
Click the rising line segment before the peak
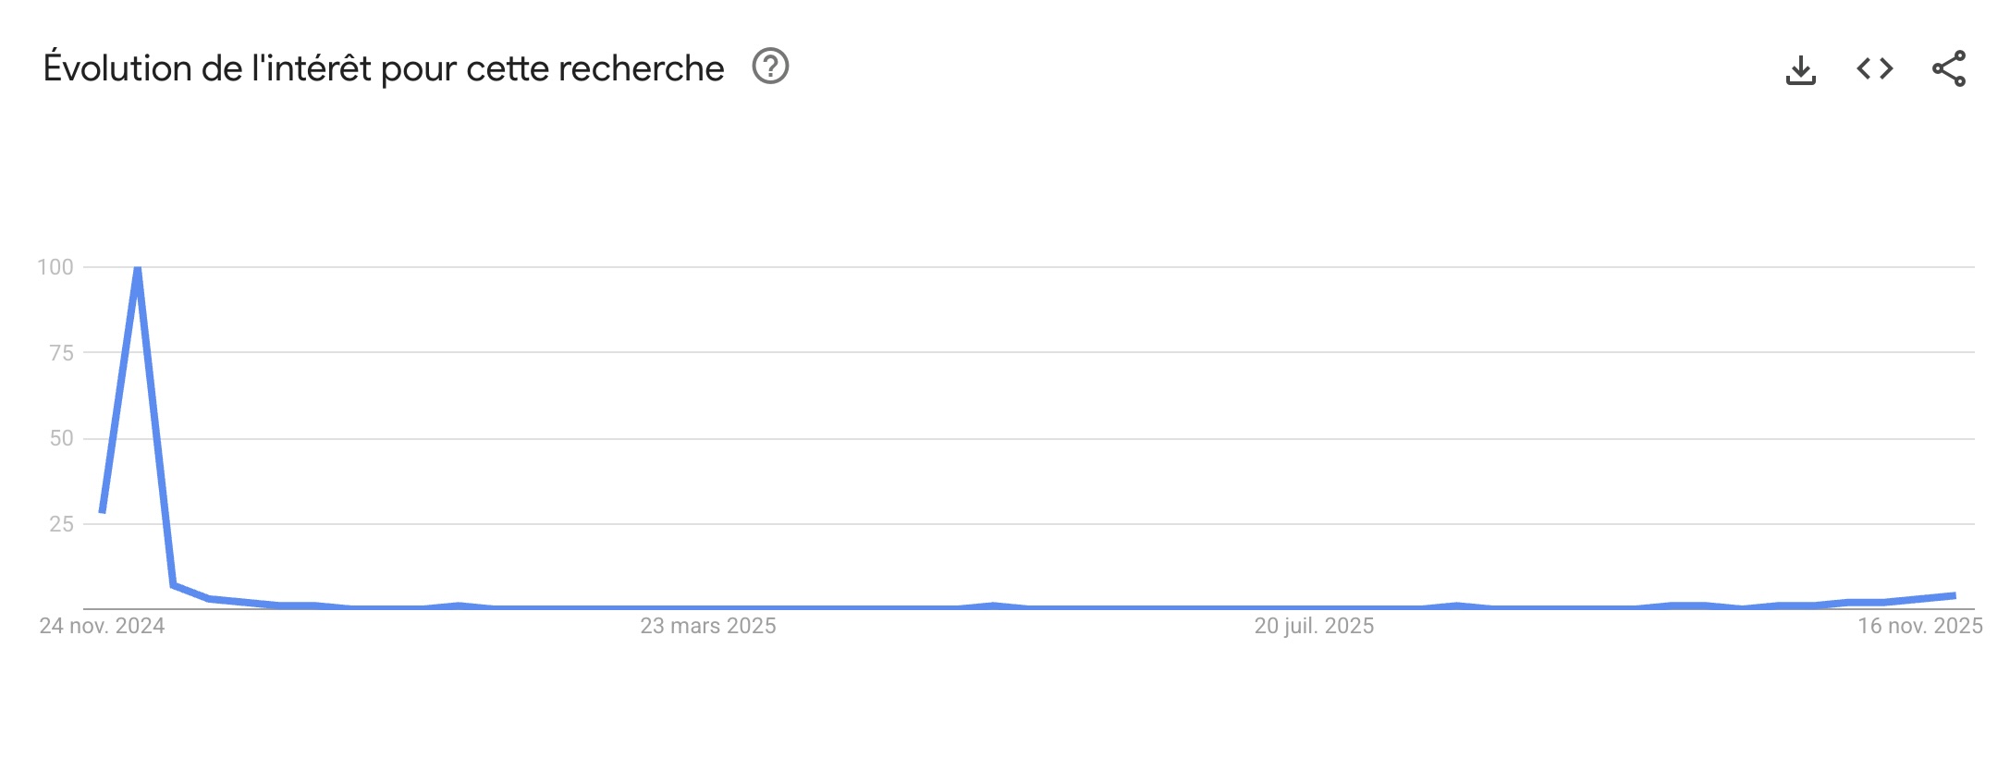(x=120, y=388)
